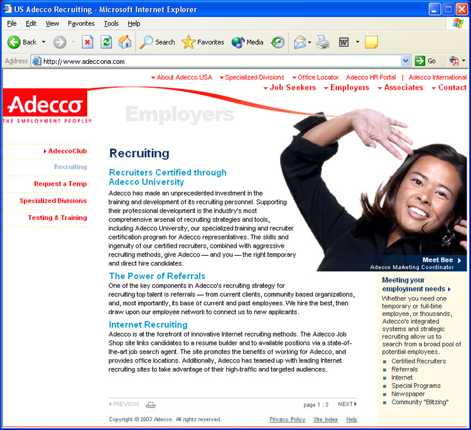
Task: Expand the Office Locator menu
Action: pos(315,77)
